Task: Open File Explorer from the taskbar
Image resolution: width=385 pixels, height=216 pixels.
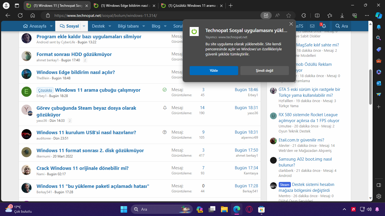Action: (x=224, y=209)
